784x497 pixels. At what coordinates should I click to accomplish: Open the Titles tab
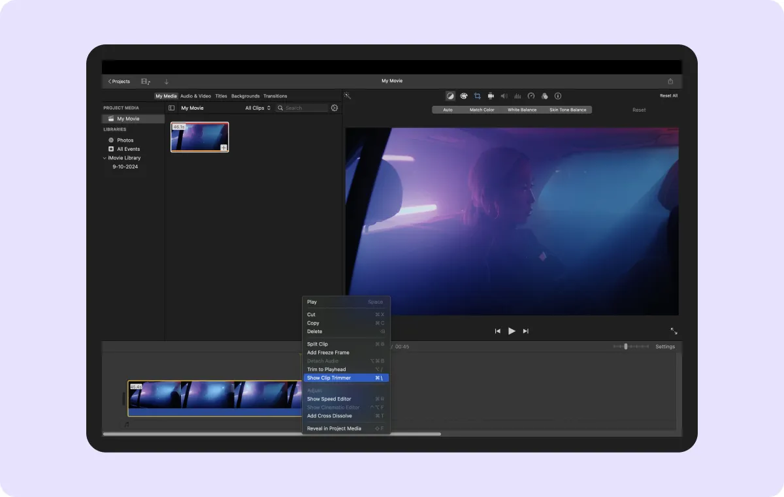pos(221,96)
